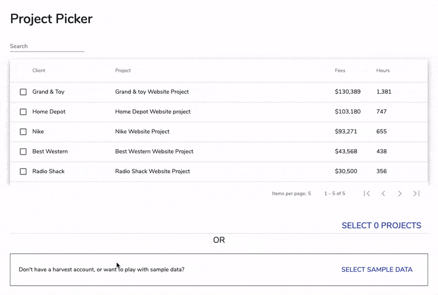Click the Client column header
The height and width of the screenshot is (295, 438).
[x=39, y=71]
